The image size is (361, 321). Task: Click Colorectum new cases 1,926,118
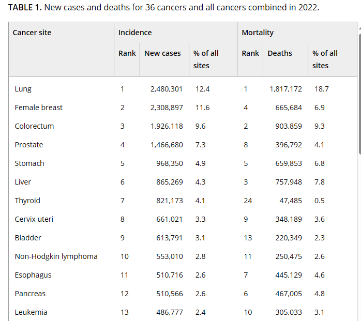(167, 126)
